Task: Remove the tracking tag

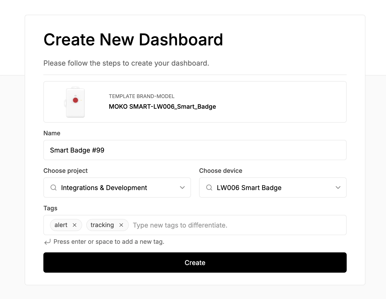Action: pos(121,225)
